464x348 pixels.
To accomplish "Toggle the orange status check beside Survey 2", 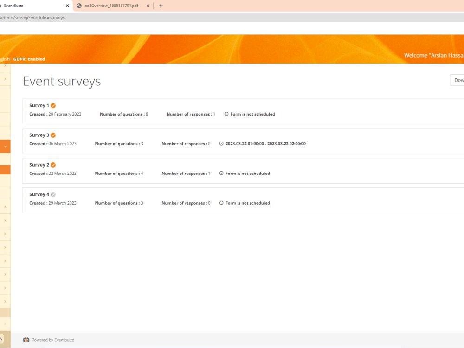I will (x=53, y=165).
